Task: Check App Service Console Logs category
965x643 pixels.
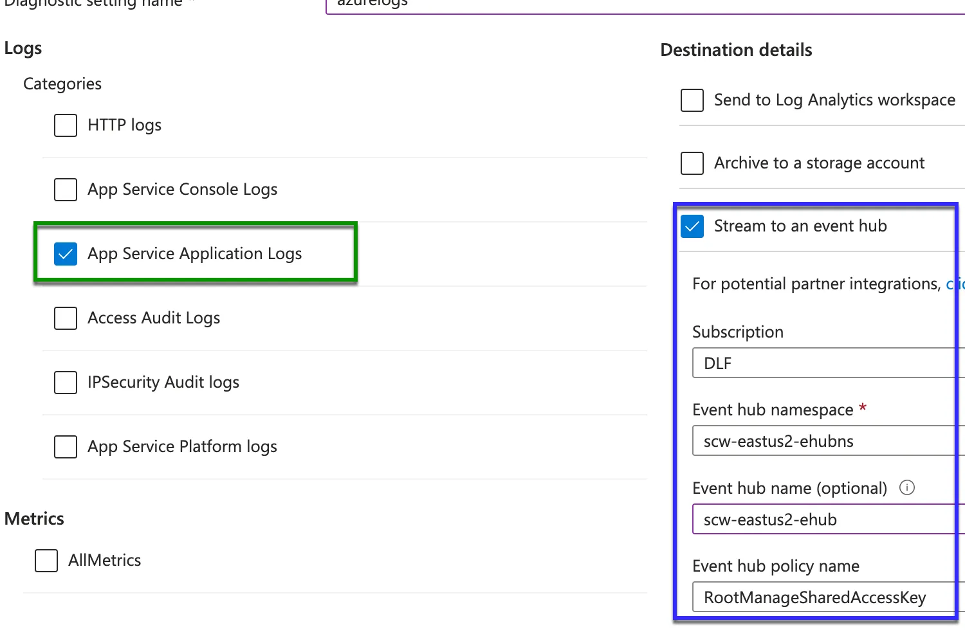Action: point(66,190)
